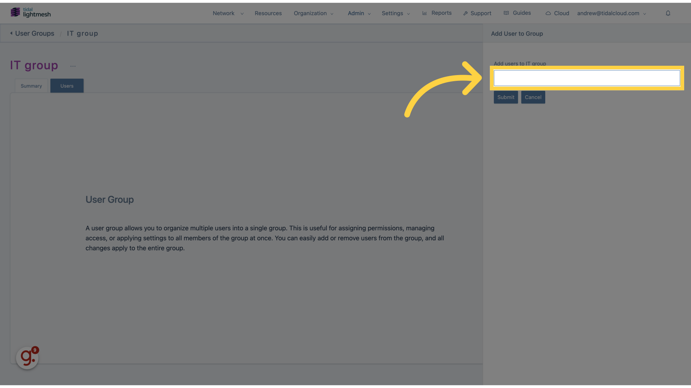The image size is (691, 388).
Task: Click the Submit button
Action: point(505,97)
